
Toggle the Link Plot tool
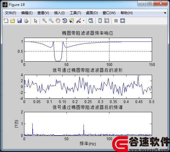click(91, 21)
